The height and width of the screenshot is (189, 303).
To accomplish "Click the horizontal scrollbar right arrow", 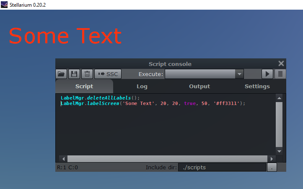I will [272, 159].
